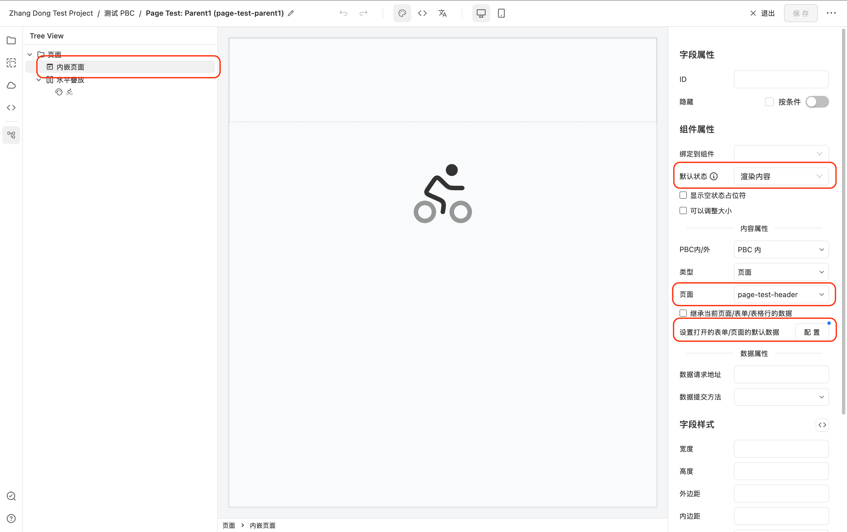The height and width of the screenshot is (532, 847).
Task: Click the 高度 input field
Action: coord(781,471)
